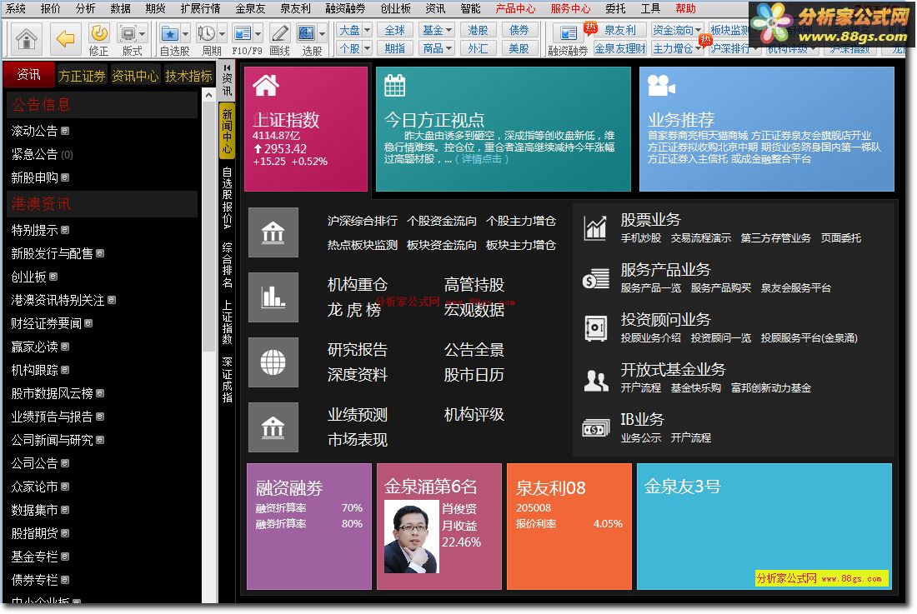Open the 基金 dropdown
Viewport: 917px width, 614px height.
[437, 30]
